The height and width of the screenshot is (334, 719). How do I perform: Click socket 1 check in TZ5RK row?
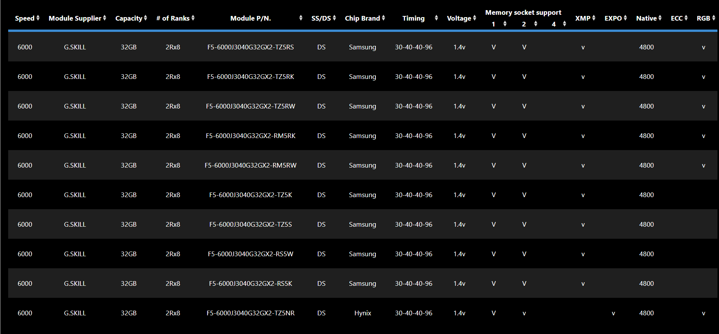(x=493, y=77)
